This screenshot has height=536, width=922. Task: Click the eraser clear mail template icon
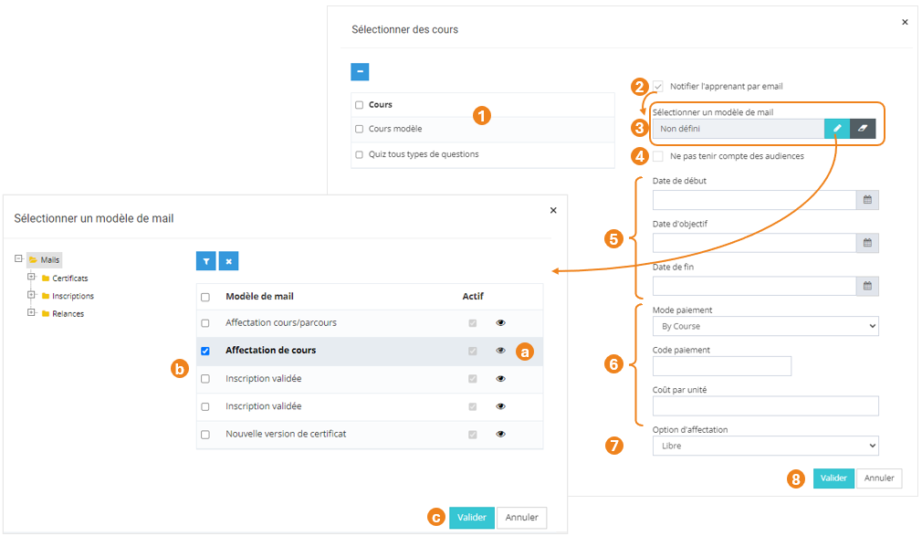coord(863,129)
